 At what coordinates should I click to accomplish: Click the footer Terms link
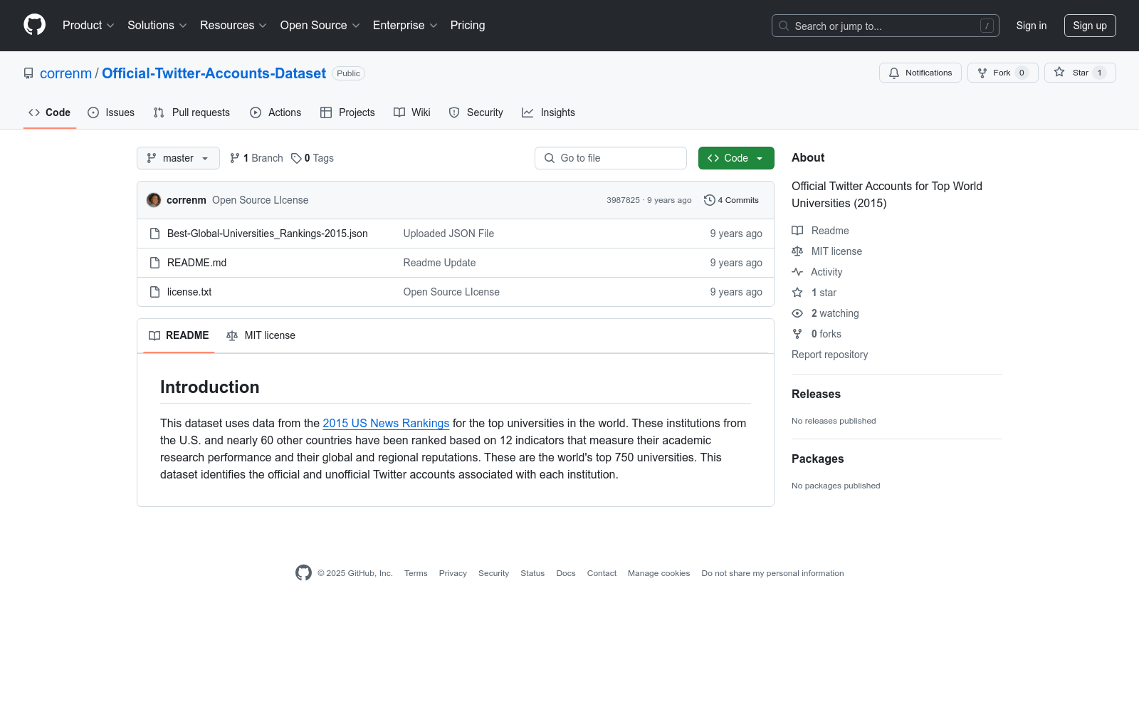416,573
